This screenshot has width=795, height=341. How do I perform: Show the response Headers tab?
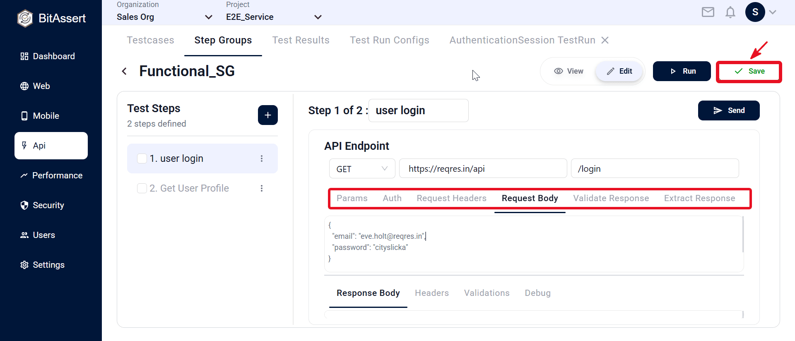(x=432, y=293)
